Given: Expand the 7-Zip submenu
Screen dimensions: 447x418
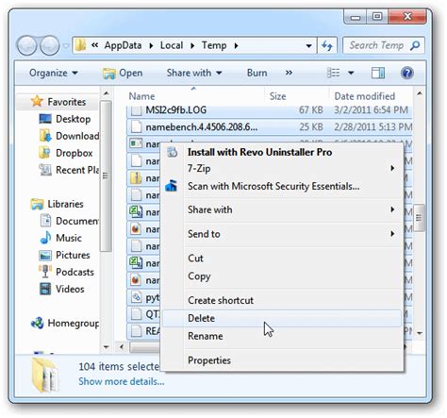Looking at the screenshot, I should pyautogui.click(x=392, y=168).
